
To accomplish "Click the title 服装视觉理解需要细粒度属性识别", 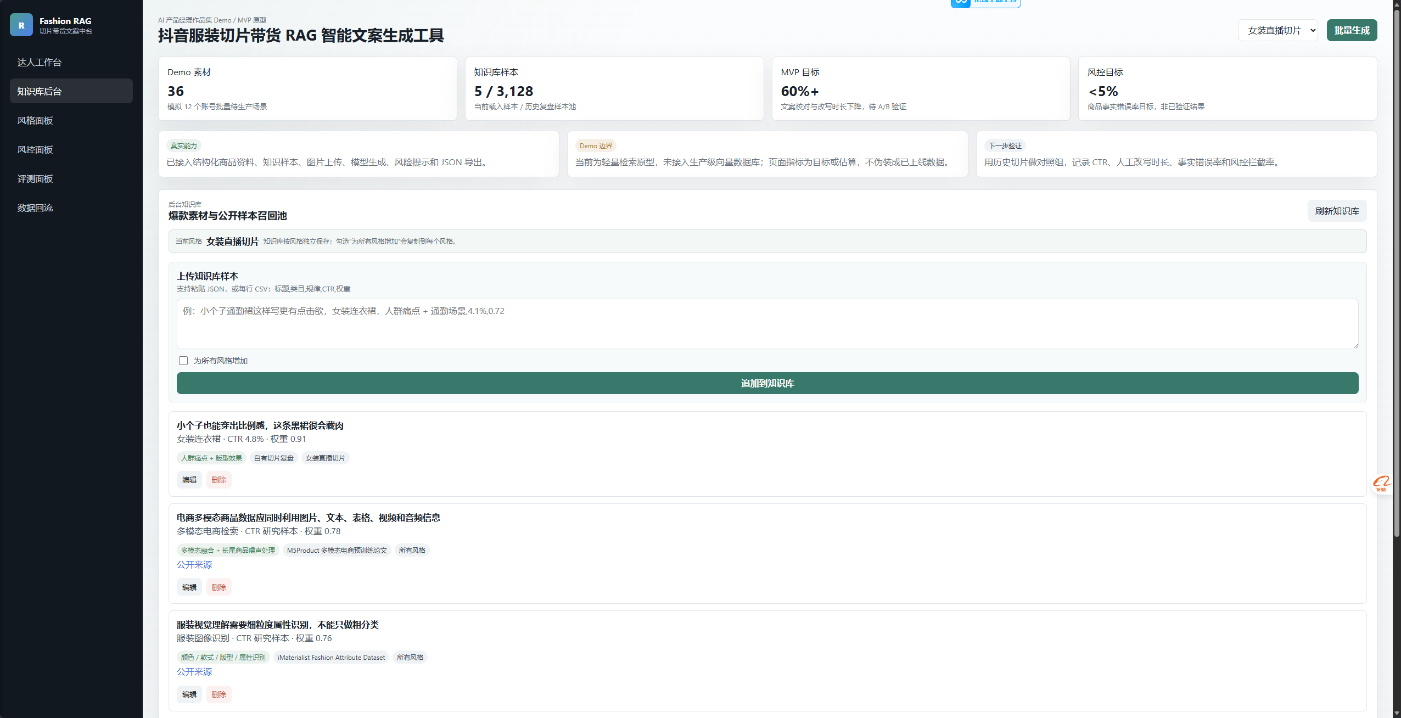I will click(278, 625).
